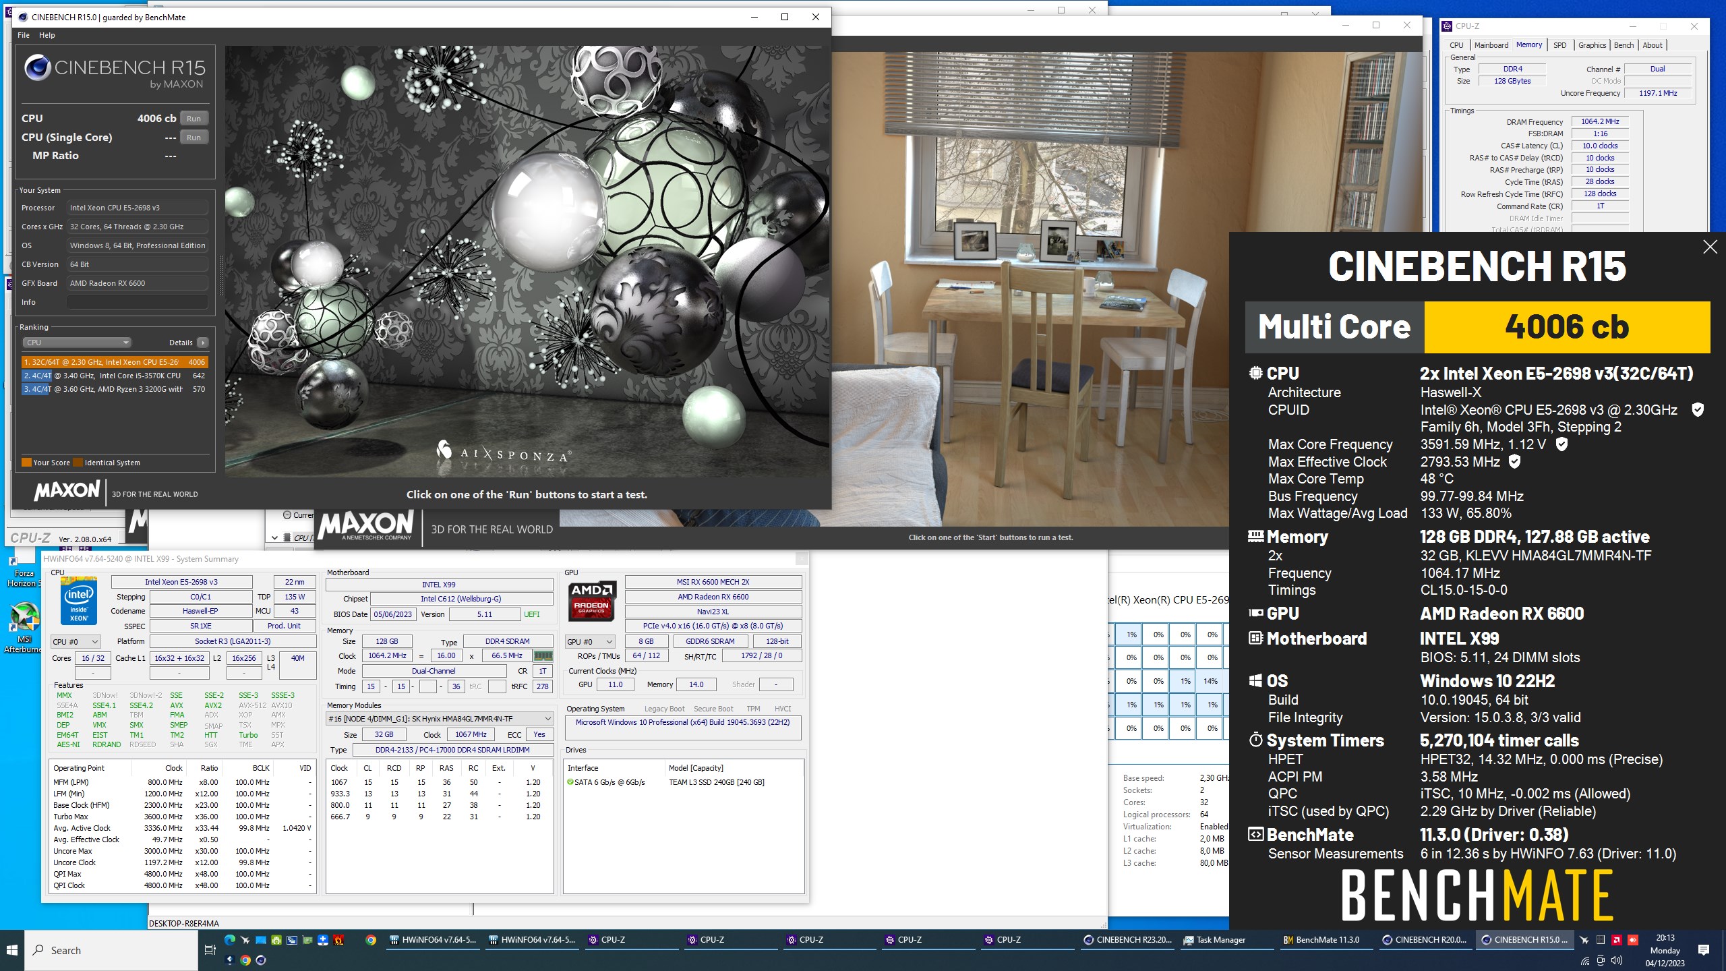Open the CPU ranking dropdown in Cinebench
Image resolution: width=1726 pixels, height=971 pixels.
pyautogui.click(x=77, y=343)
